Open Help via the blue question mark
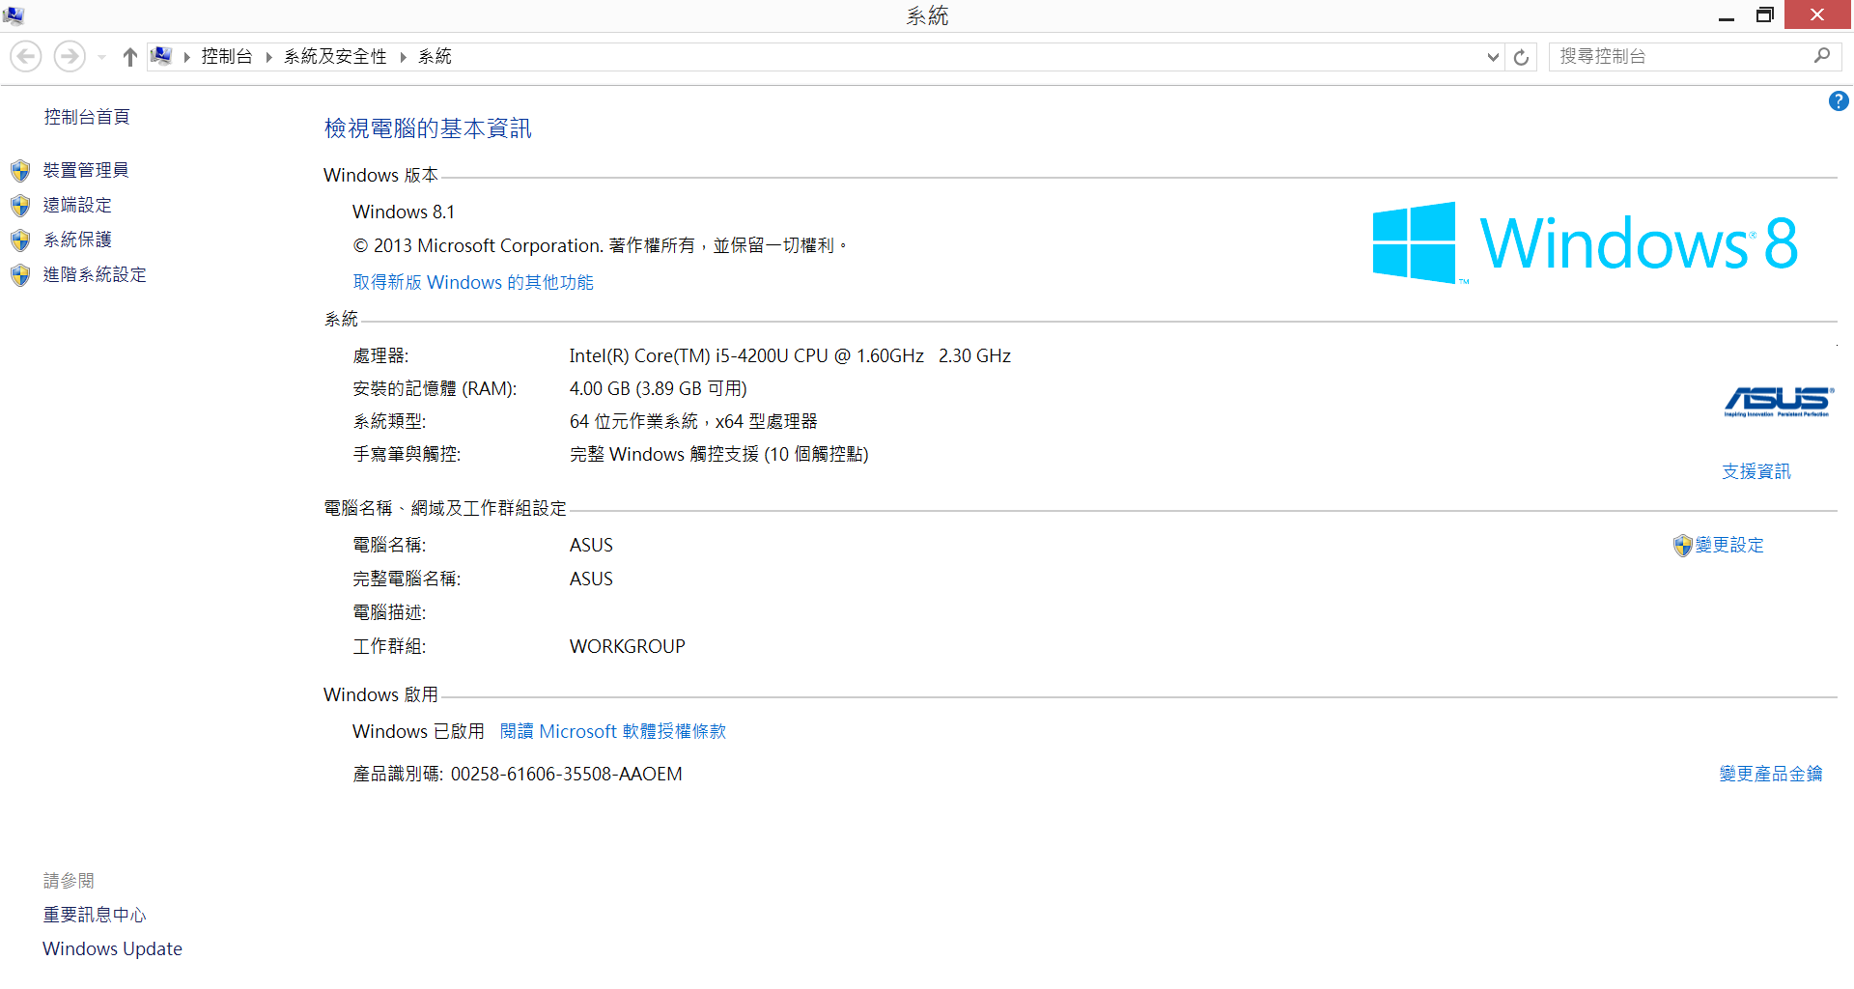This screenshot has width=1854, height=989. coord(1838,101)
